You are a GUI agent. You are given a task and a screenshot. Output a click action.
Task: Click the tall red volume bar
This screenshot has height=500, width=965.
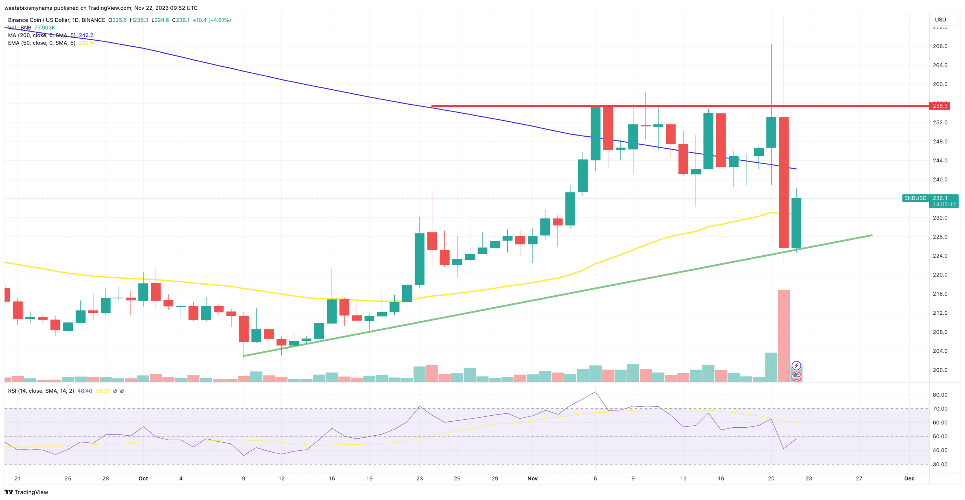(783, 336)
